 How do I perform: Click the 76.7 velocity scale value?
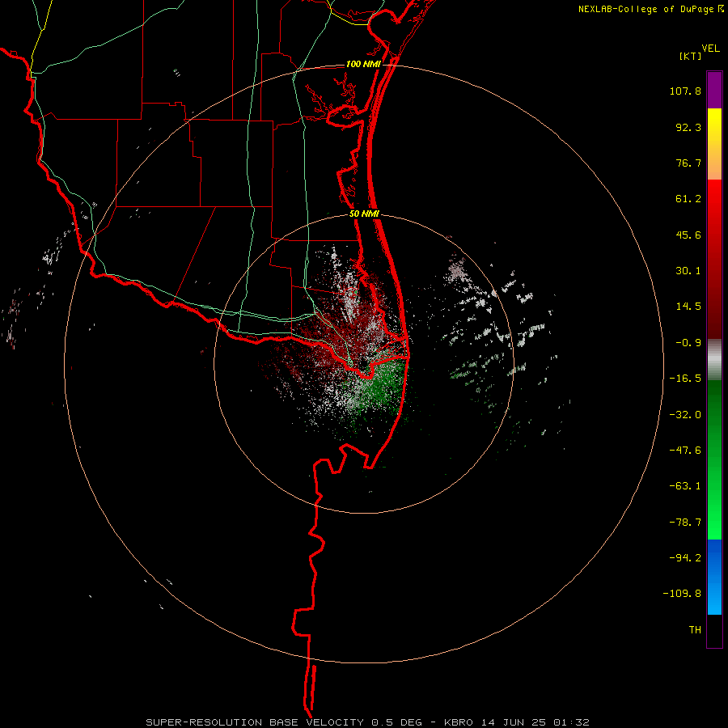pos(688,163)
